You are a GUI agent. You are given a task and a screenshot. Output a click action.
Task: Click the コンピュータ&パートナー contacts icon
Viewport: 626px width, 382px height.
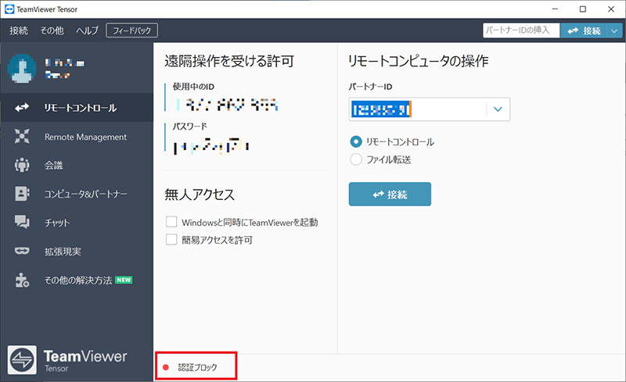[22, 194]
